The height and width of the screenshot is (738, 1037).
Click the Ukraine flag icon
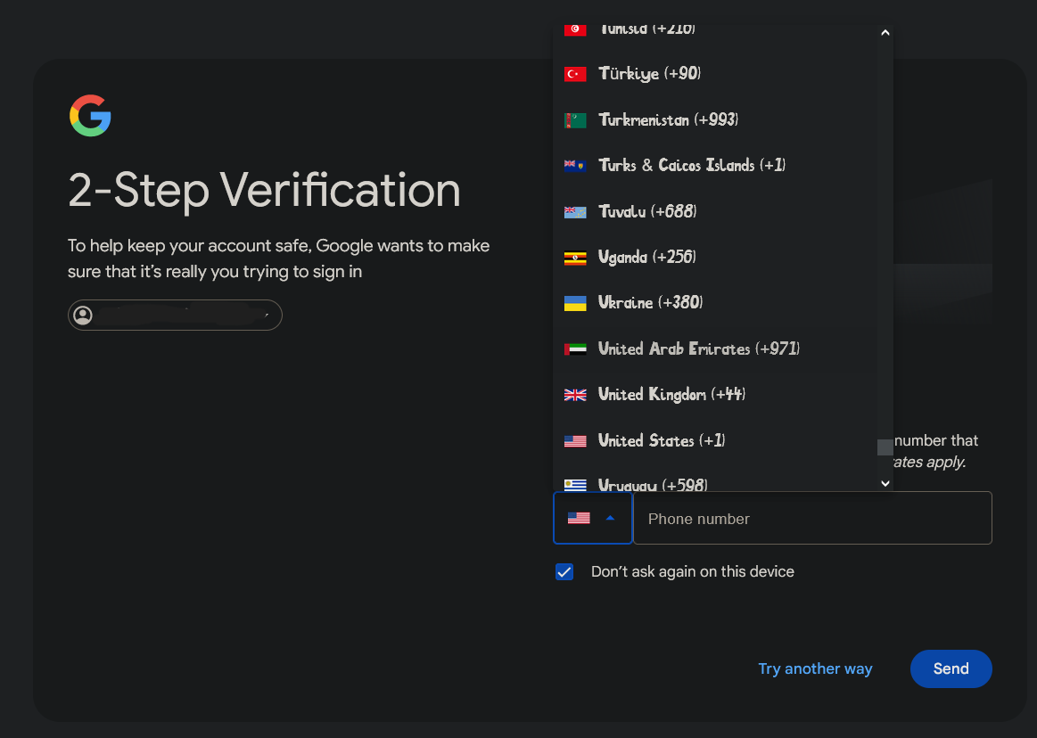pyautogui.click(x=575, y=303)
